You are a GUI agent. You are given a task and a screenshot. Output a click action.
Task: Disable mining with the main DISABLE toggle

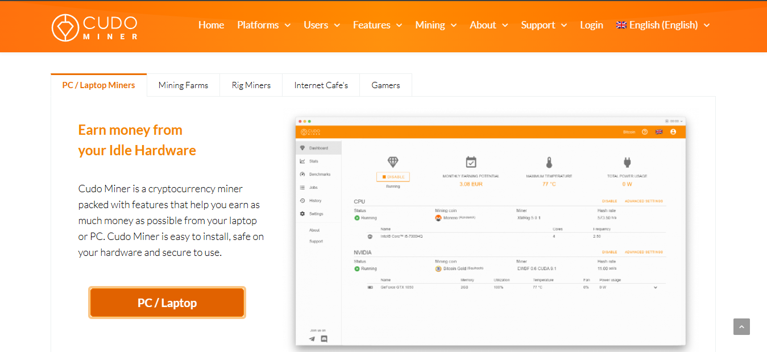pos(392,176)
